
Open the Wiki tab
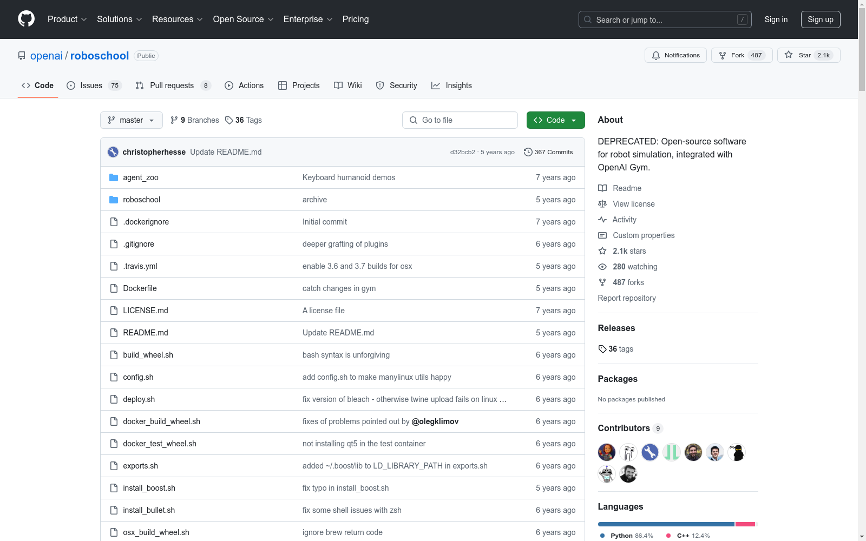pos(348,85)
